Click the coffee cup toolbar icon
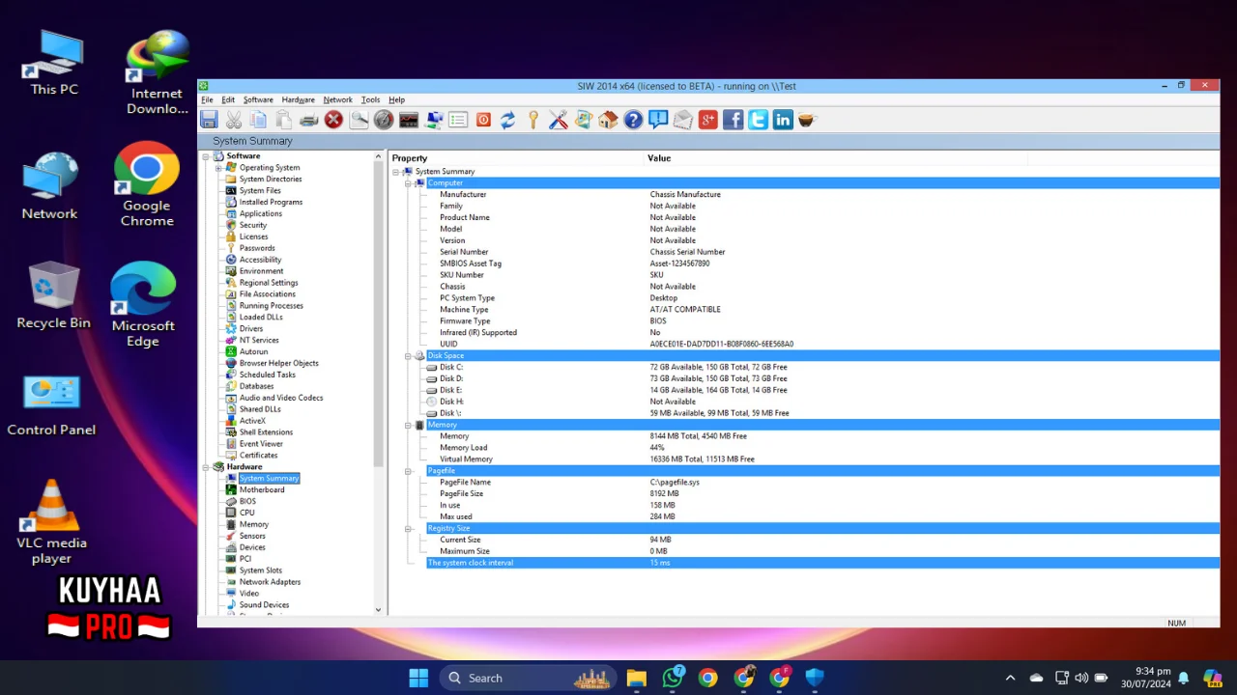Screen dimensions: 1237x695 click(807, 120)
